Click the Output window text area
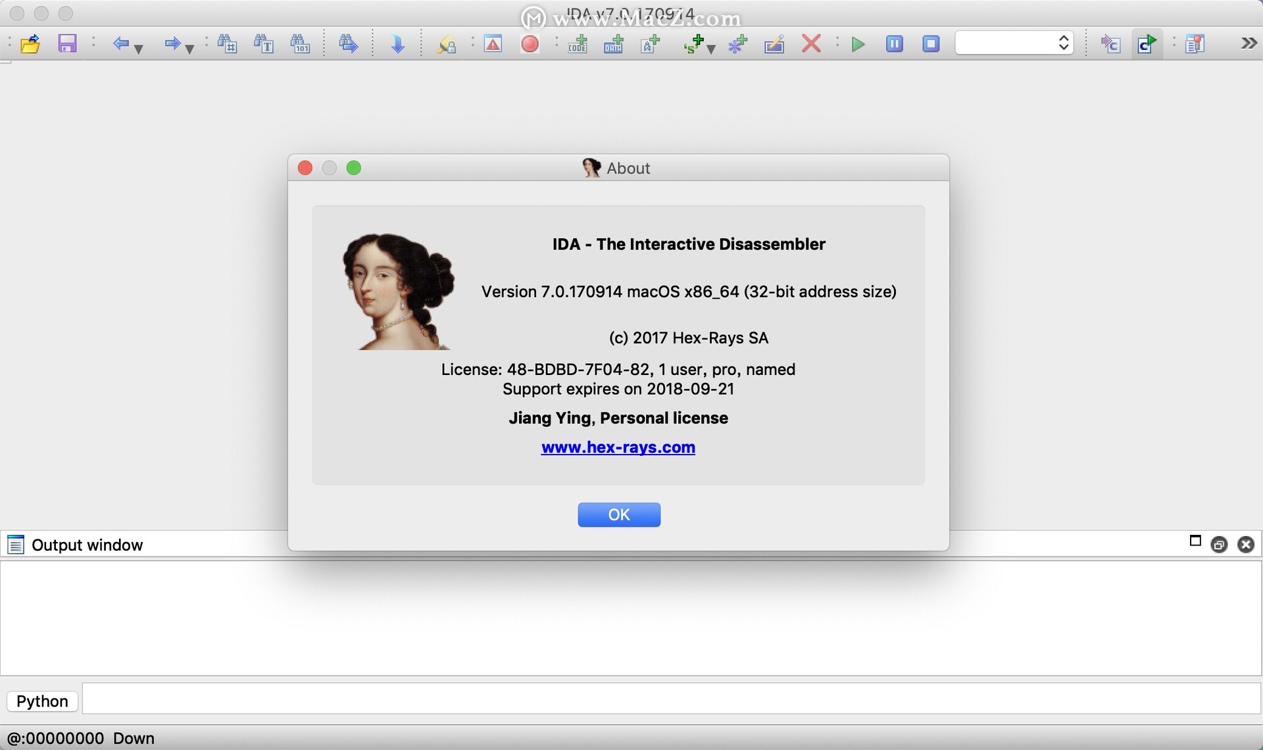Screen dimensions: 1263x750 click(x=631, y=618)
